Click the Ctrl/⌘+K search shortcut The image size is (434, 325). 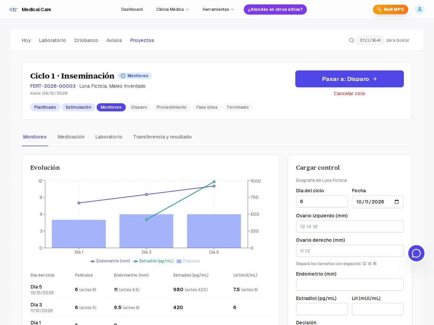[370, 40]
